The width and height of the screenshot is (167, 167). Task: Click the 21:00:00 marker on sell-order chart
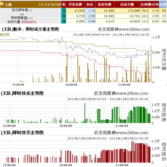pos(122,126)
